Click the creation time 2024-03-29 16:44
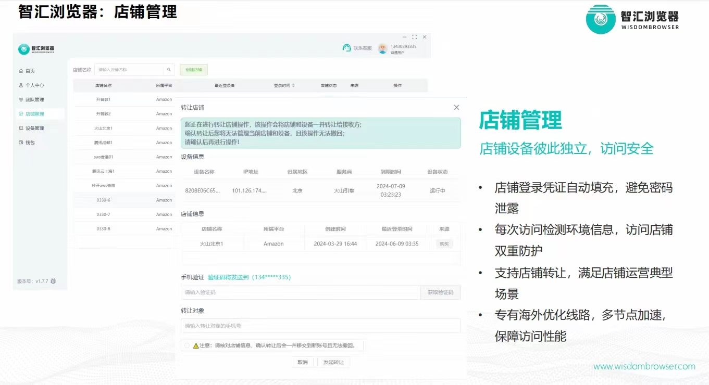709x385 pixels. pos(335,244)
